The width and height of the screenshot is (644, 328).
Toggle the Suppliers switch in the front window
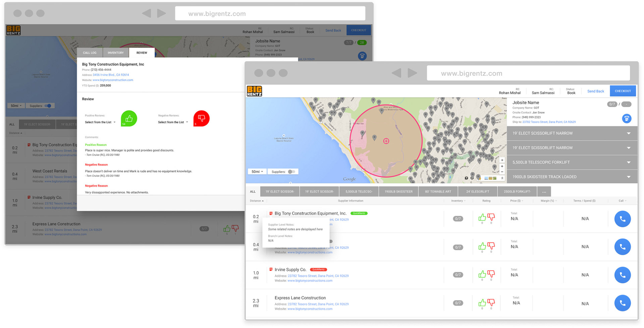click(291, 172)
